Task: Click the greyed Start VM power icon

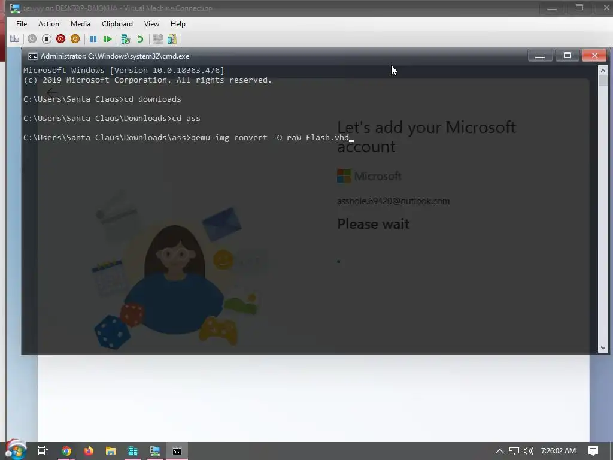Action: (32, 39)
